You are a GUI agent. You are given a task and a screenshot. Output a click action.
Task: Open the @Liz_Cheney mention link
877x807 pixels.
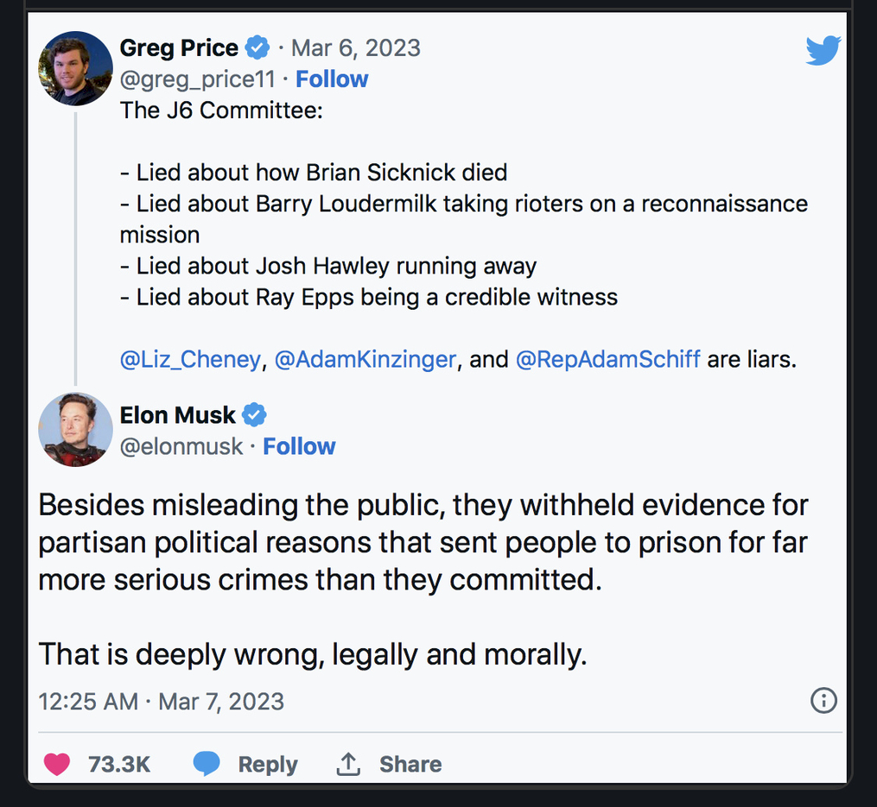(190, 359)
